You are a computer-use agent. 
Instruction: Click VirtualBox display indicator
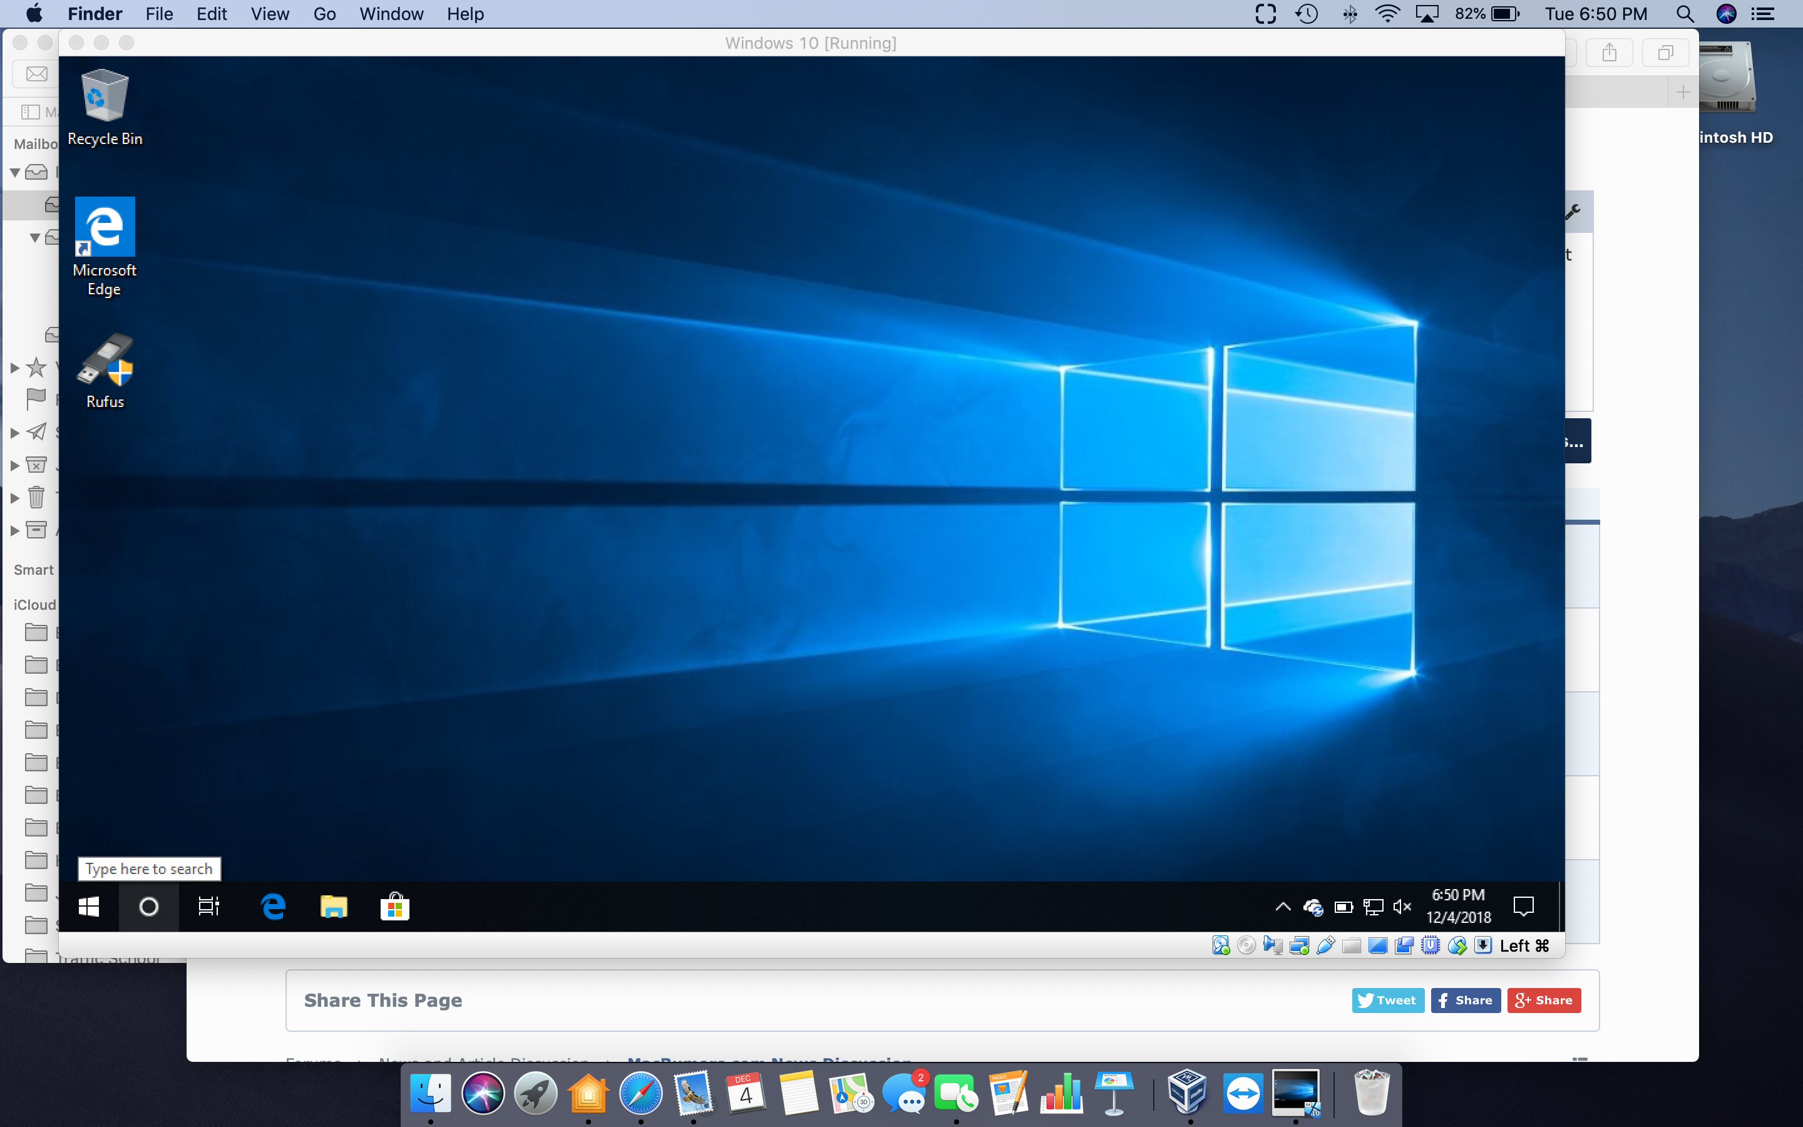pyautogui.click(x=1379, y=946)
